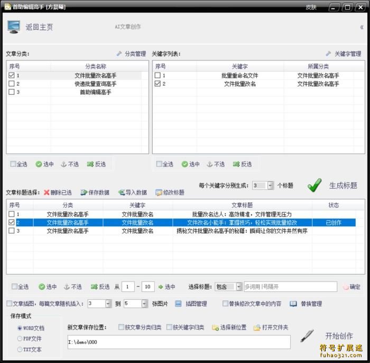
Task: Click the 修改标题 icon
Action: point(159,192)
